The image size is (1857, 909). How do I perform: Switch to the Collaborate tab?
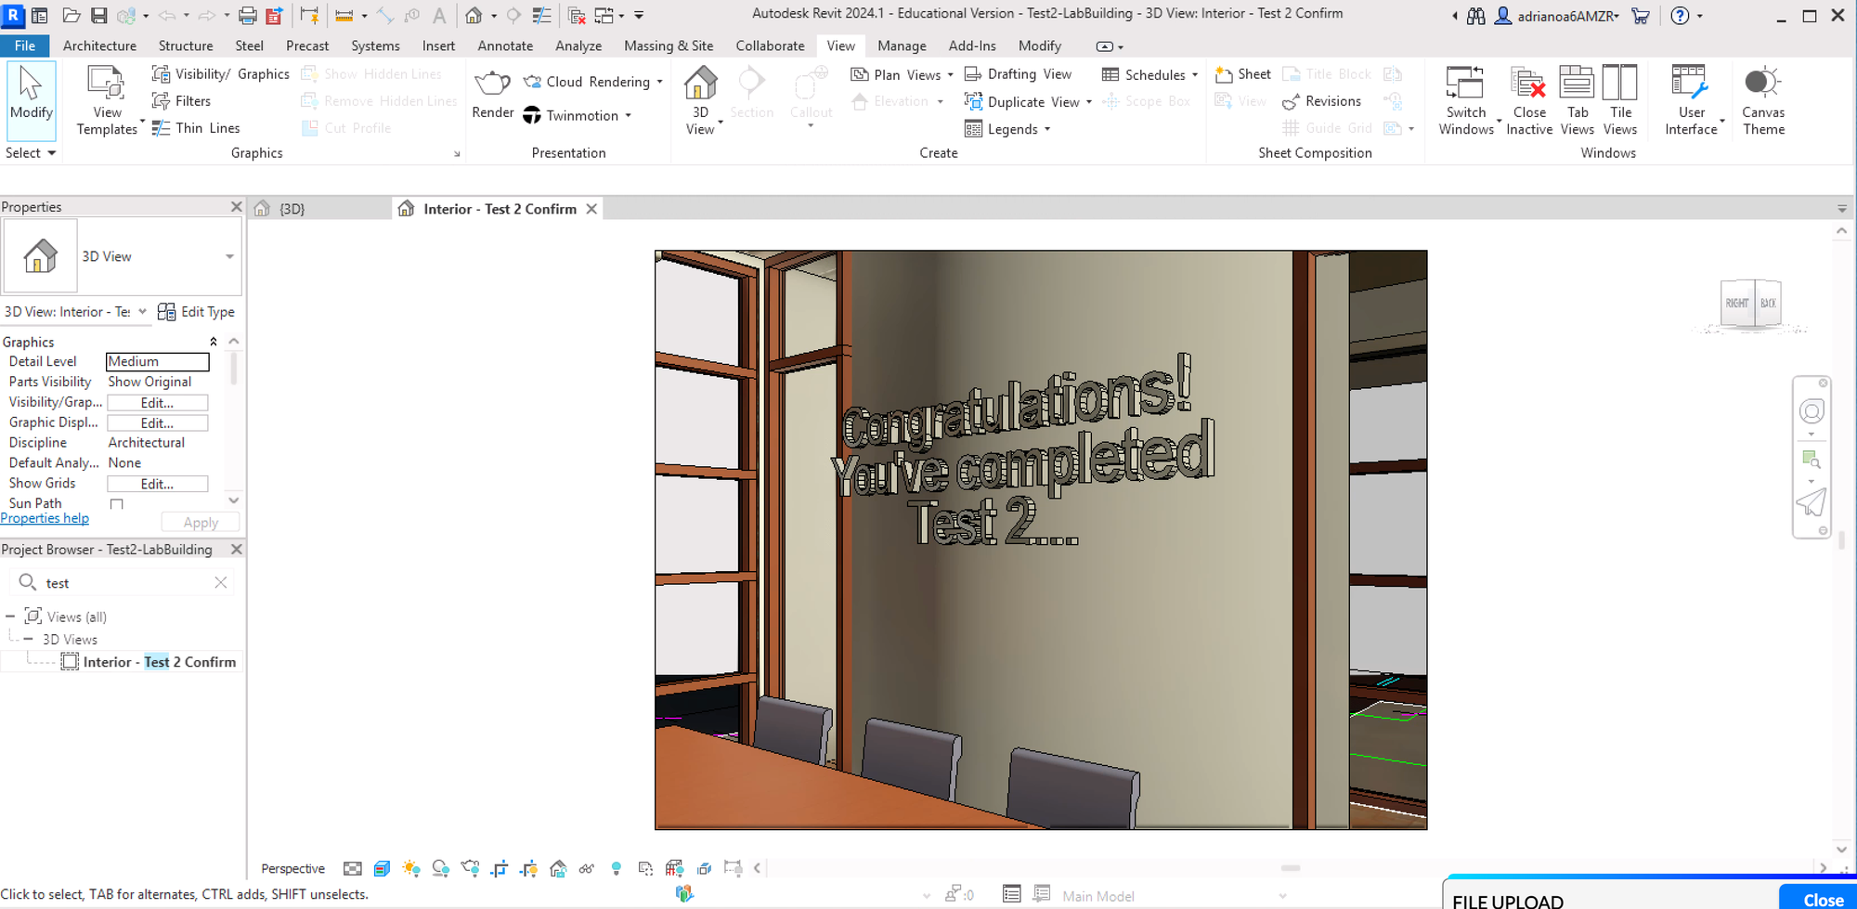pos(770,45)
